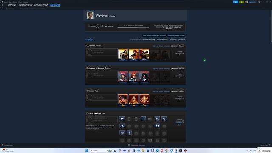
Task: Click the experience progress bar to level 5
Action: coord(133,27)
